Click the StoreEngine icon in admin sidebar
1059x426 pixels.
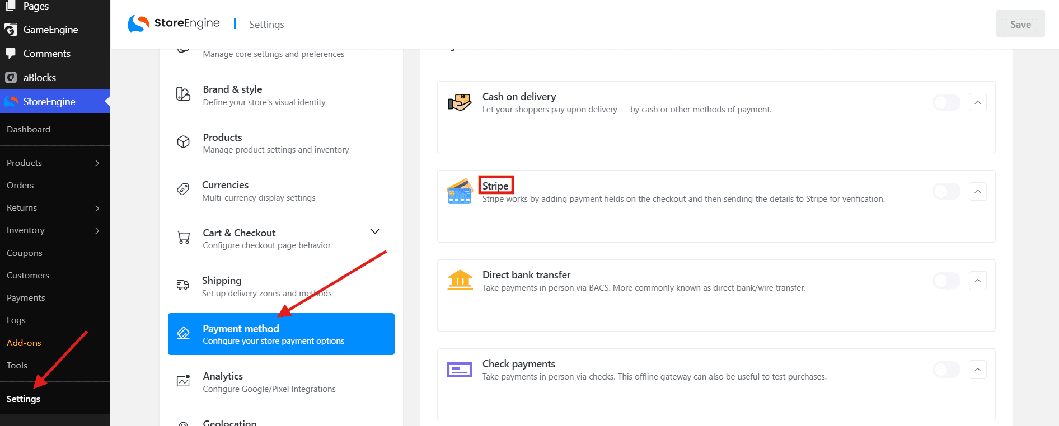(x=11, y=101)
